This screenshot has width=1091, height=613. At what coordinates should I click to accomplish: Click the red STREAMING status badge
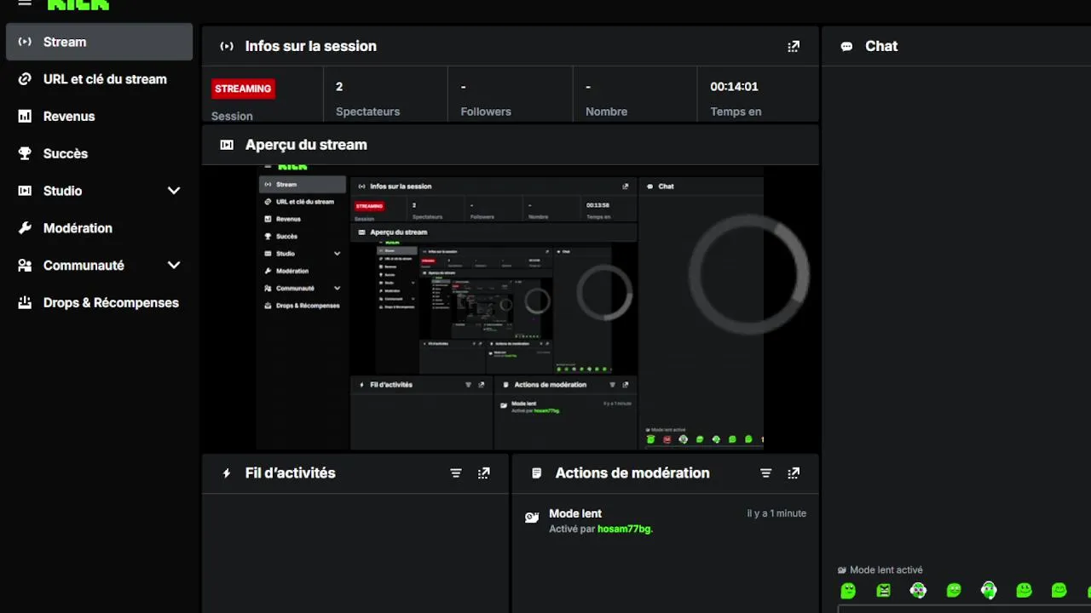click(x=243, y=89)
